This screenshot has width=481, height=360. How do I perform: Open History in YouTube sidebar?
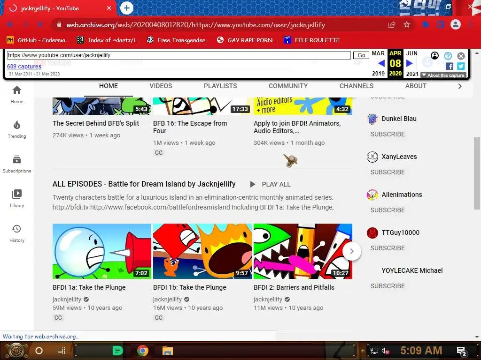(17, 233)
